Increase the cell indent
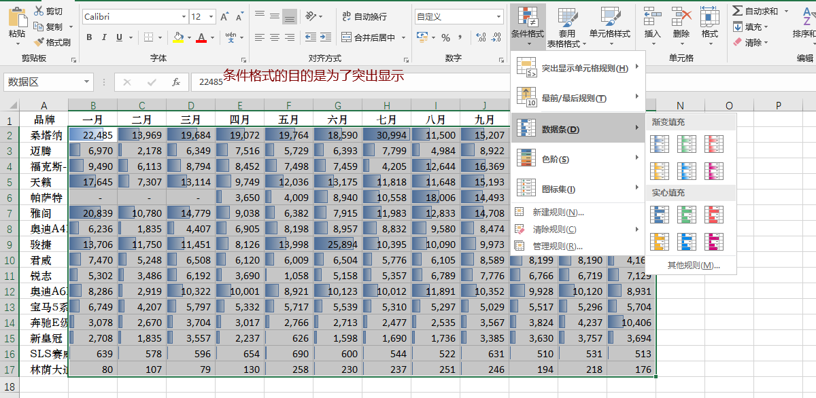 [x=326, y=37]
